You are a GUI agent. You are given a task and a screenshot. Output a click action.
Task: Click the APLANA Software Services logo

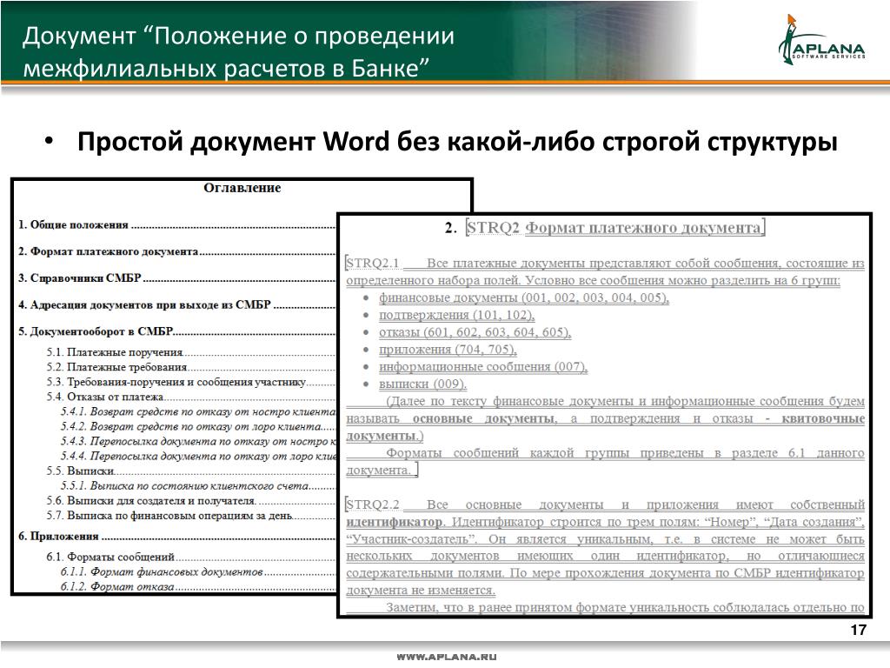coord(822,40)
